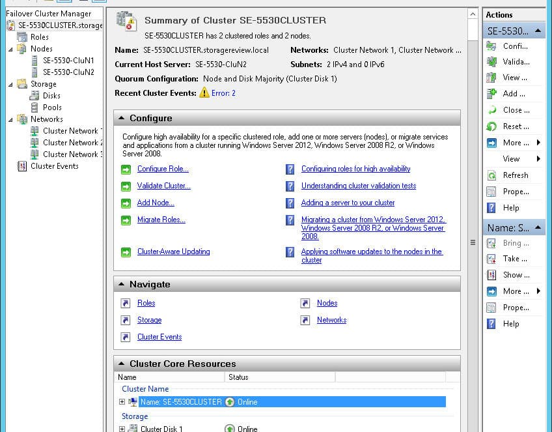Click the Validate Cluster icon in Actions pane
Screen dimensions: 552x432
click(x=491, y=62)
